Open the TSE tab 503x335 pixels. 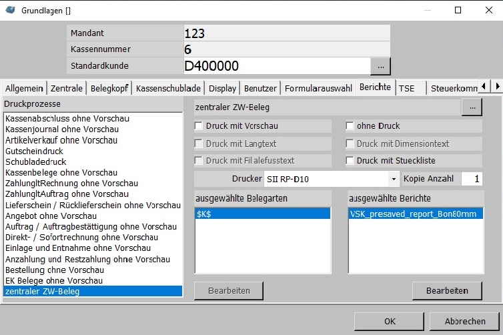pyautogui.click(x=406, y=88)
